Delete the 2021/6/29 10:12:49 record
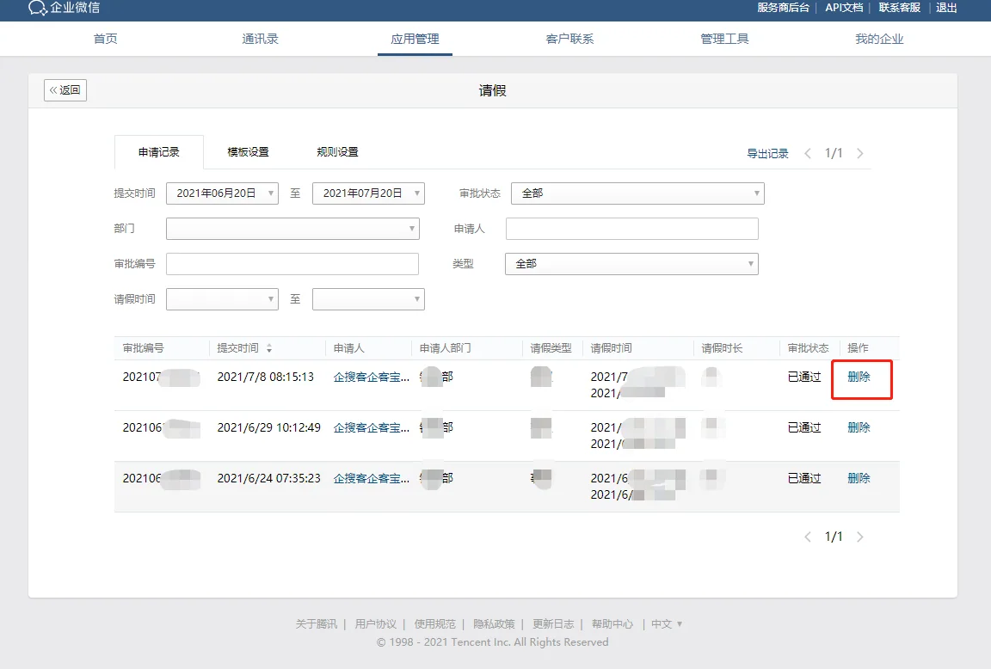 [859, 427]
